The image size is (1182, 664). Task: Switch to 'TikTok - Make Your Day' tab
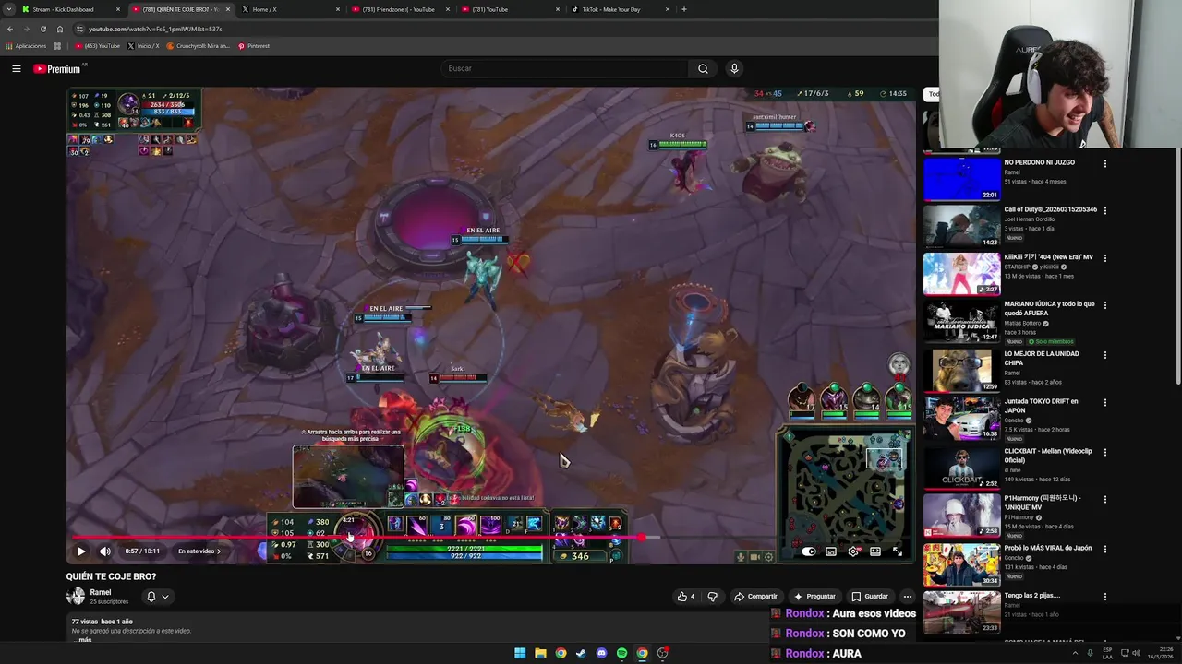[x=619, y=9]
